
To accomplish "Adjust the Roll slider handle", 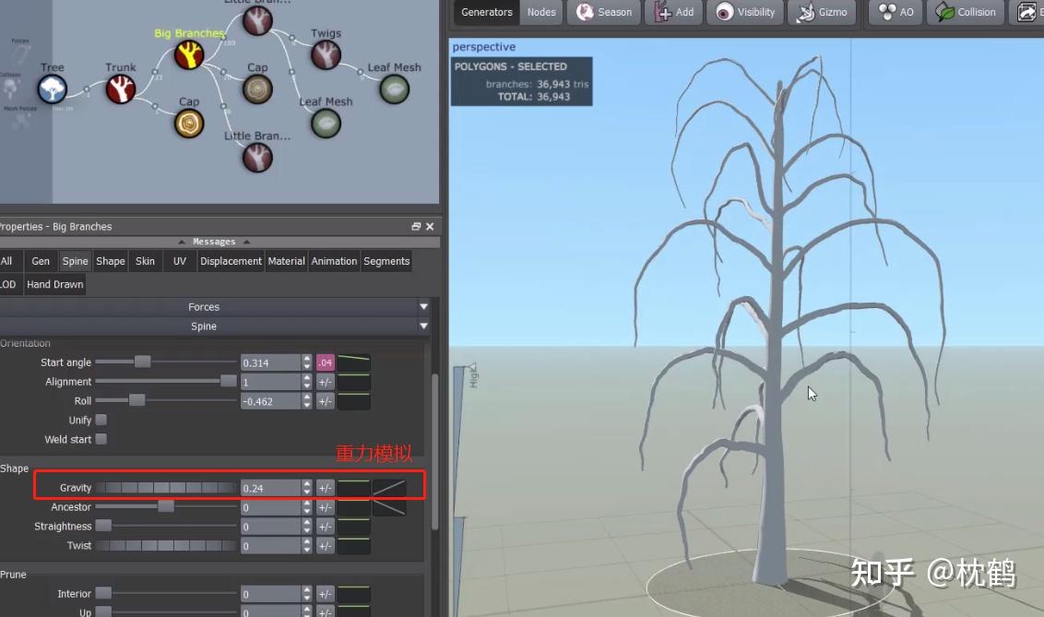I will click(x=136, y=400).
